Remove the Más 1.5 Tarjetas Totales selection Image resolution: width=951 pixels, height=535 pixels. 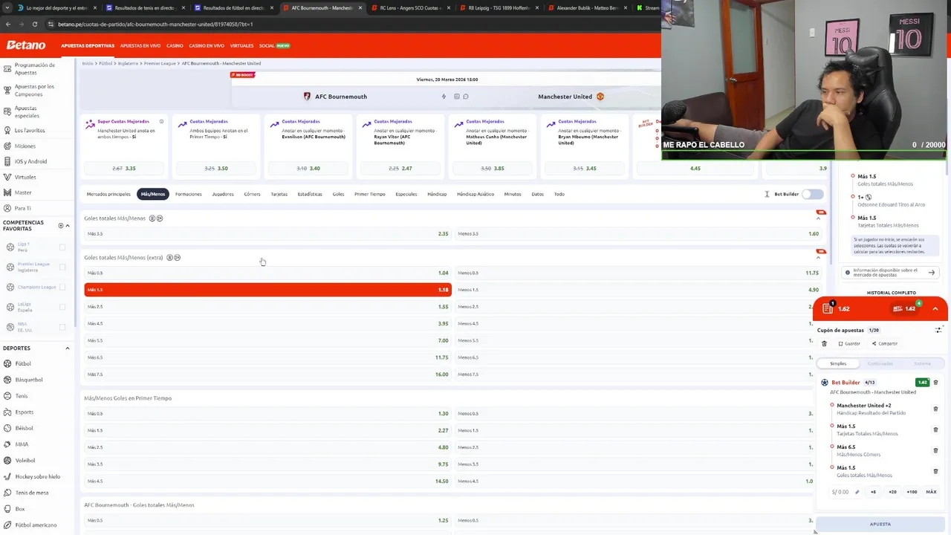coord(935,429)
